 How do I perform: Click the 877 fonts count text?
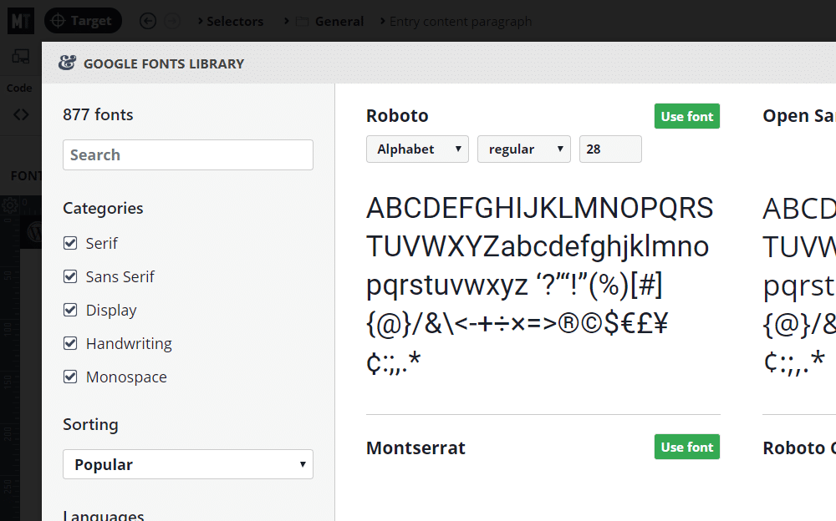point(98,114)
